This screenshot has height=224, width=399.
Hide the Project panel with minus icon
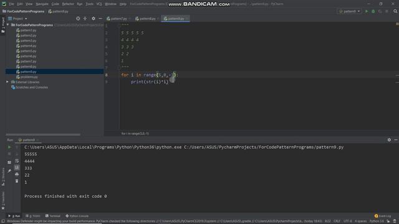click(x=100, y=19)
